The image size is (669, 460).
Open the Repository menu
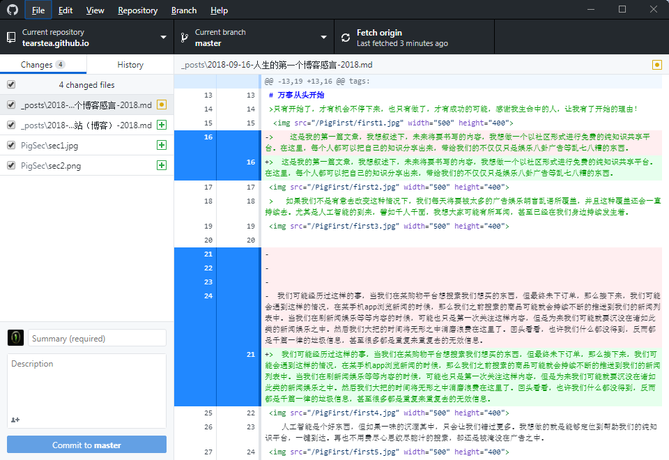click(x=137, y=10)
